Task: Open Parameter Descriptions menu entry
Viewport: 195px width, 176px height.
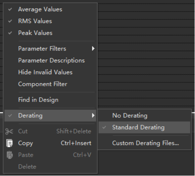Action: (50, 60)
